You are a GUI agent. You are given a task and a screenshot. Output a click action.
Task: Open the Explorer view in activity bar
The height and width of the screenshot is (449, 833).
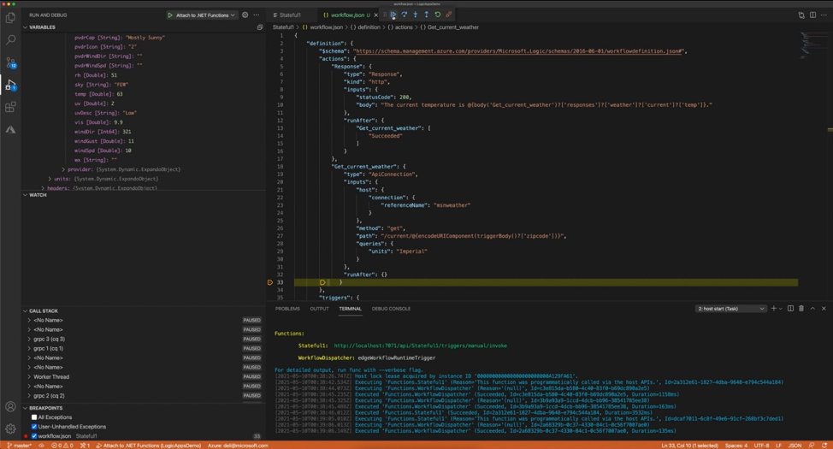coord(10,18)
